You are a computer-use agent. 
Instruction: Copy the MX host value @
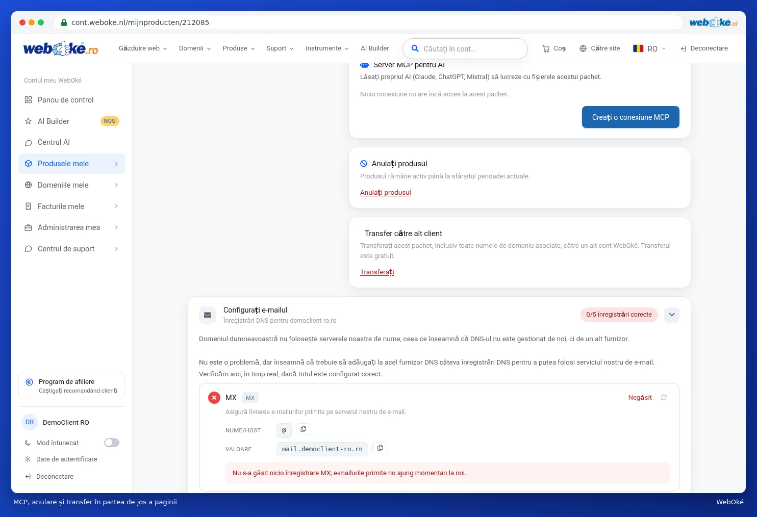pos(304,429)
